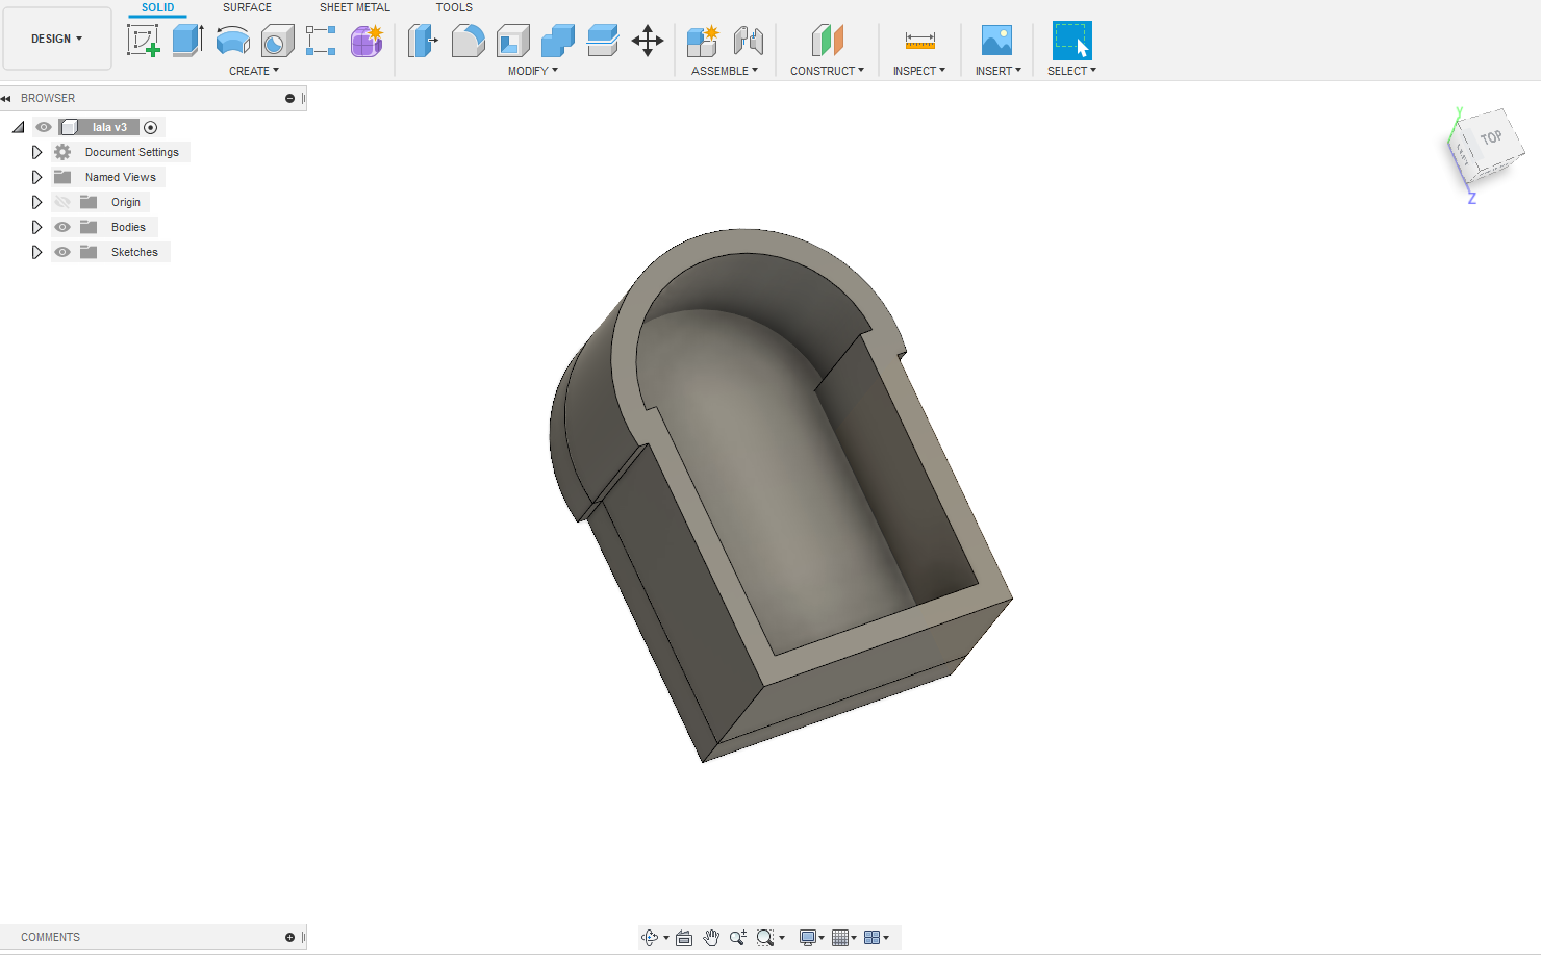Expand Origin node

(x=36, y=202)
